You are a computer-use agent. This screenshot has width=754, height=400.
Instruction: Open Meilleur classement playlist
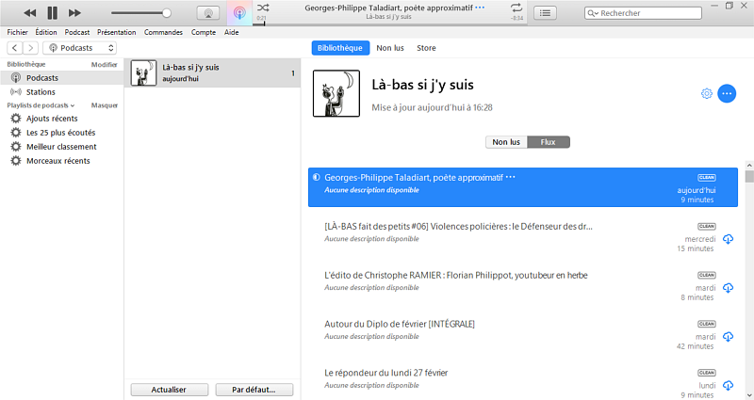[x=61, y=147]
